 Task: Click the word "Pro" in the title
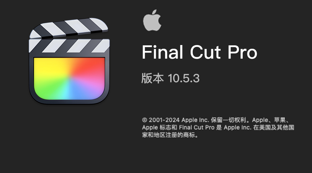pos(242,52)
